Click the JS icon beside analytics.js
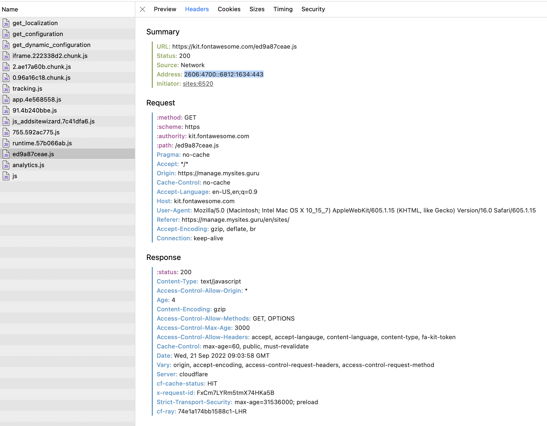The image size is (547, 426). (6, 165)
